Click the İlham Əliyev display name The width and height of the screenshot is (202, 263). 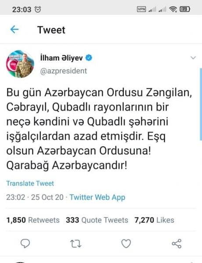point(61,58)
